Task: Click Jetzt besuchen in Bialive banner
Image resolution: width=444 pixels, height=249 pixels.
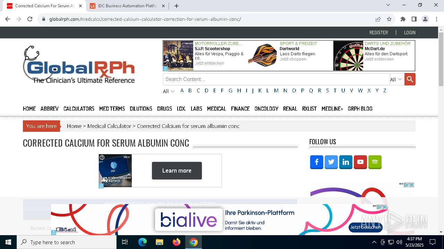Action: pyautogui.click(x=366, y=227)
